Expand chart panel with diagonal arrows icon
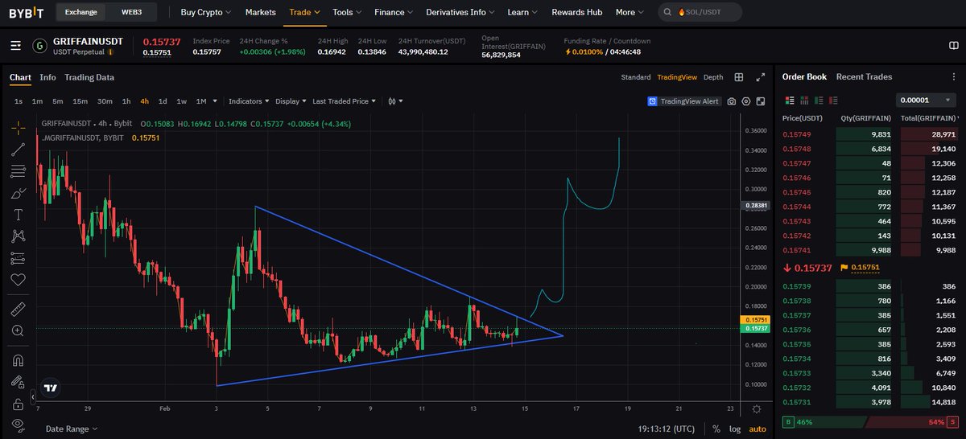 tap(761, 77)
